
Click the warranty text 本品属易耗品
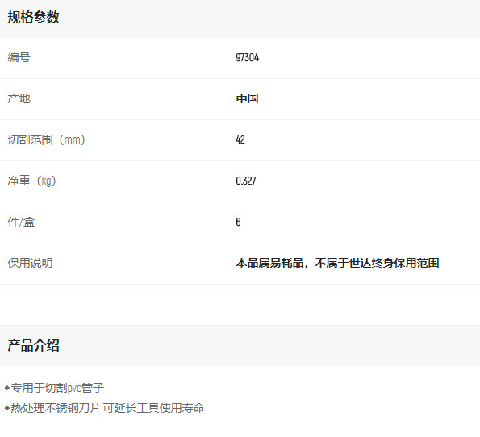[269, 263]
